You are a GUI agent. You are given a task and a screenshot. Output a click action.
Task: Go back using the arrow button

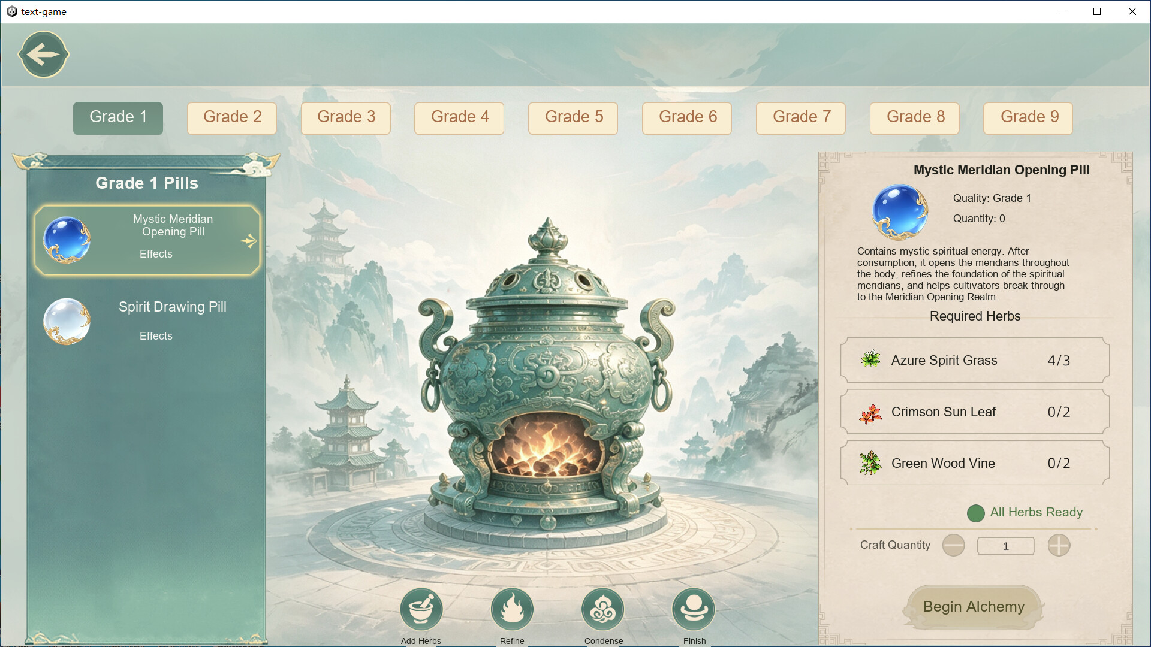pyautogui.click(x=44, y=55)
